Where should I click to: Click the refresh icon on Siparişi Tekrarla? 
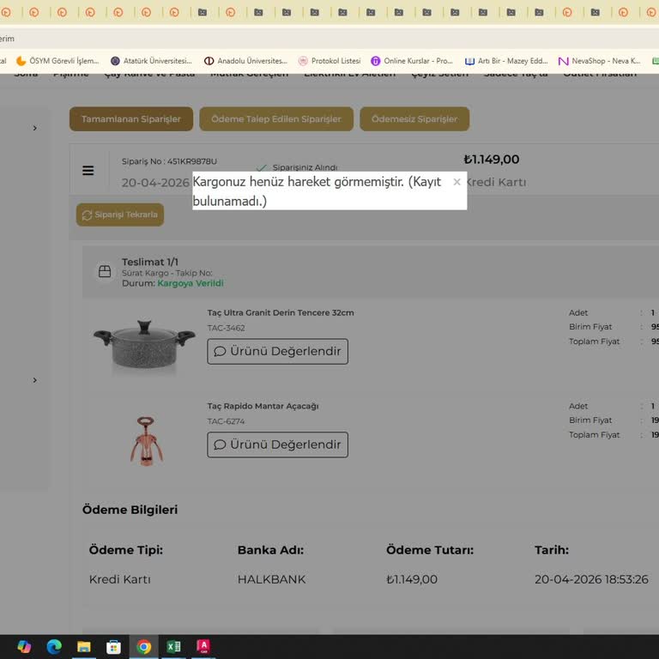(87, 215)
